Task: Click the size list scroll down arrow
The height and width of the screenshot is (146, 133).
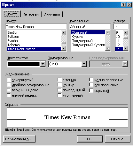Action: coord(126,48)
